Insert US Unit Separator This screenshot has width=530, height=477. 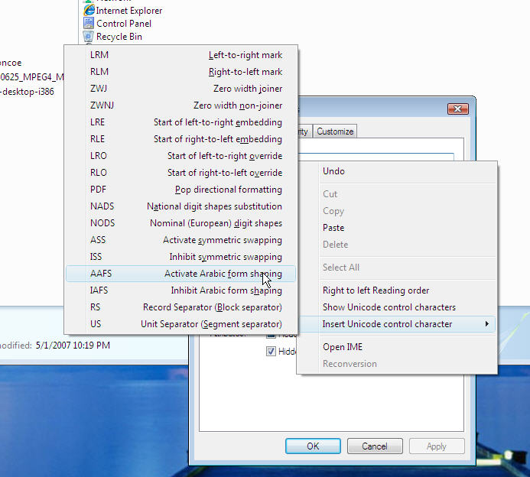[180, 324]
